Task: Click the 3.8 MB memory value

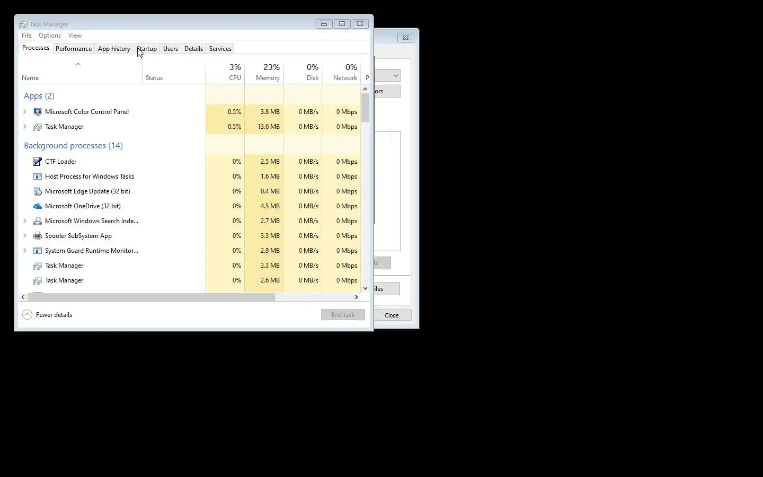Action: point(270,112)
